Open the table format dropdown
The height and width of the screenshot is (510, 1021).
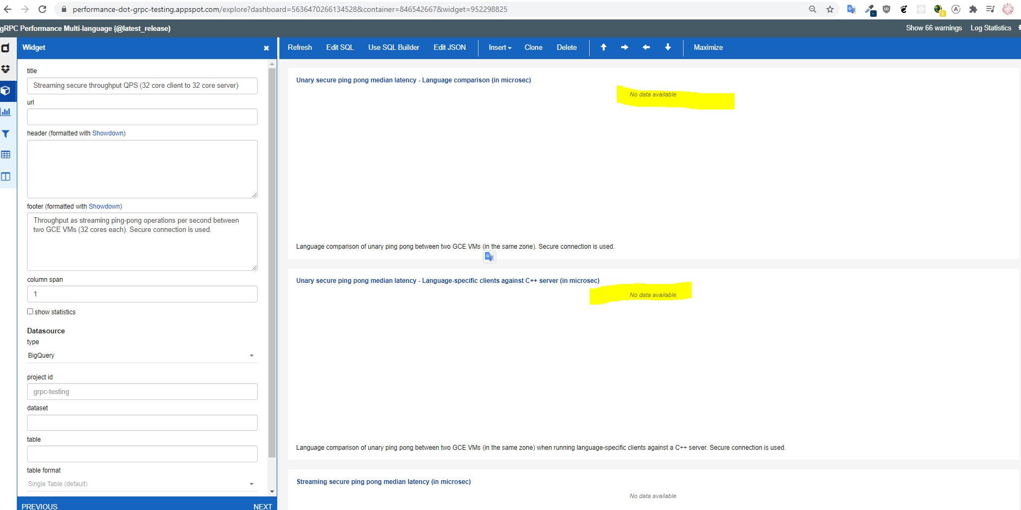[x=142, y=484]
